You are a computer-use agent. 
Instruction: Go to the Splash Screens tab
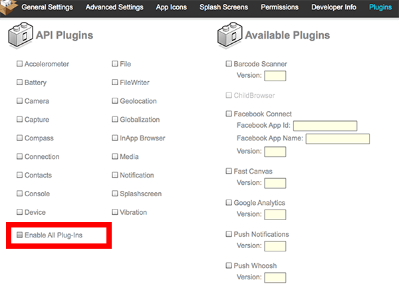point(223,7)
